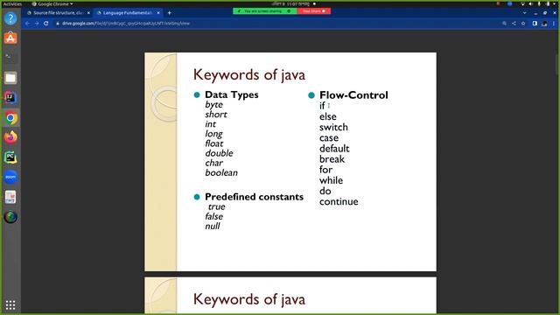Click the address bar URL

[126, 24]
